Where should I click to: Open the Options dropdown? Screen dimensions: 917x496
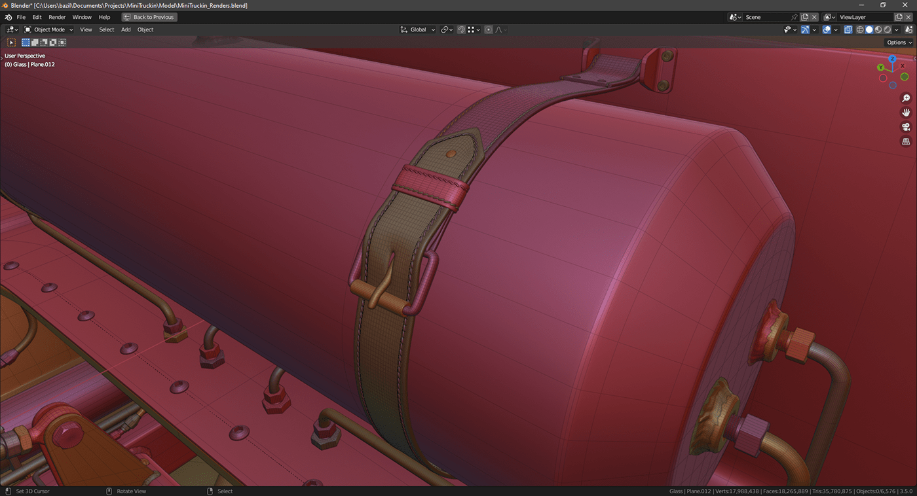click(x=899, y=43)
